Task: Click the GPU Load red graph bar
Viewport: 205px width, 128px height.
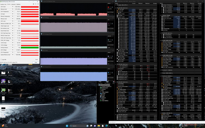Action: pyautogui.click(x=30, y=21)
